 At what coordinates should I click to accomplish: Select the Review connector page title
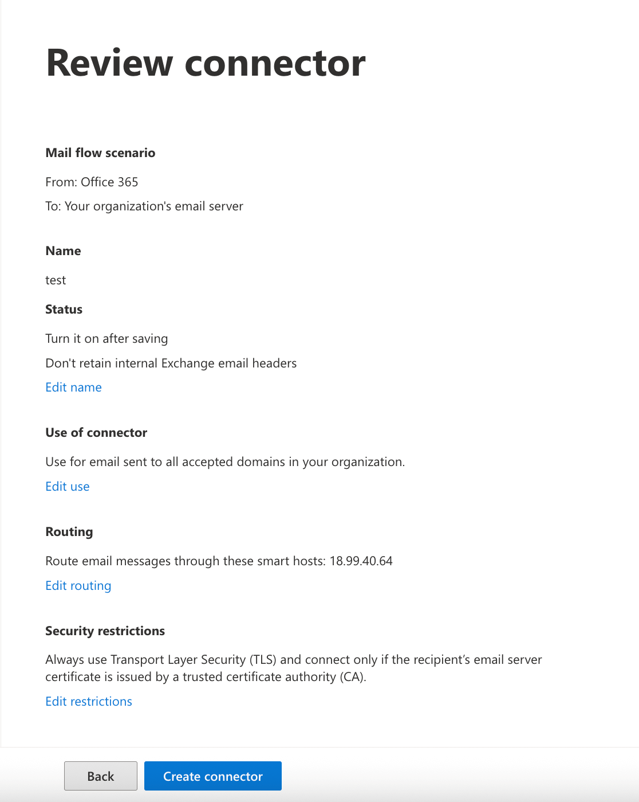(x=205, y=62)
